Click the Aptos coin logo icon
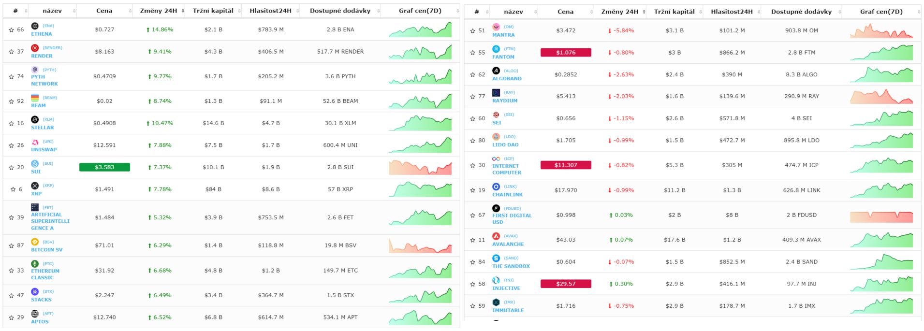924x331 pixels. 35,314
